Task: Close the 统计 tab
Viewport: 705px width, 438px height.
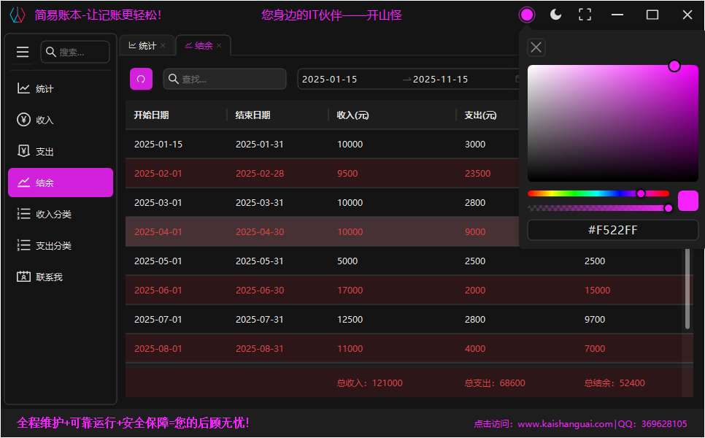Action: coord(163,45)
